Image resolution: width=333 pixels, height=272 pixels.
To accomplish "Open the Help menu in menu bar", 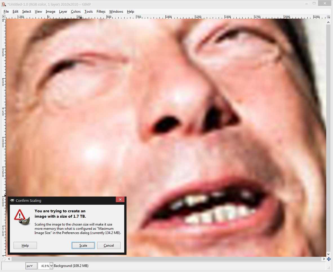I will (x=130, y=12).
